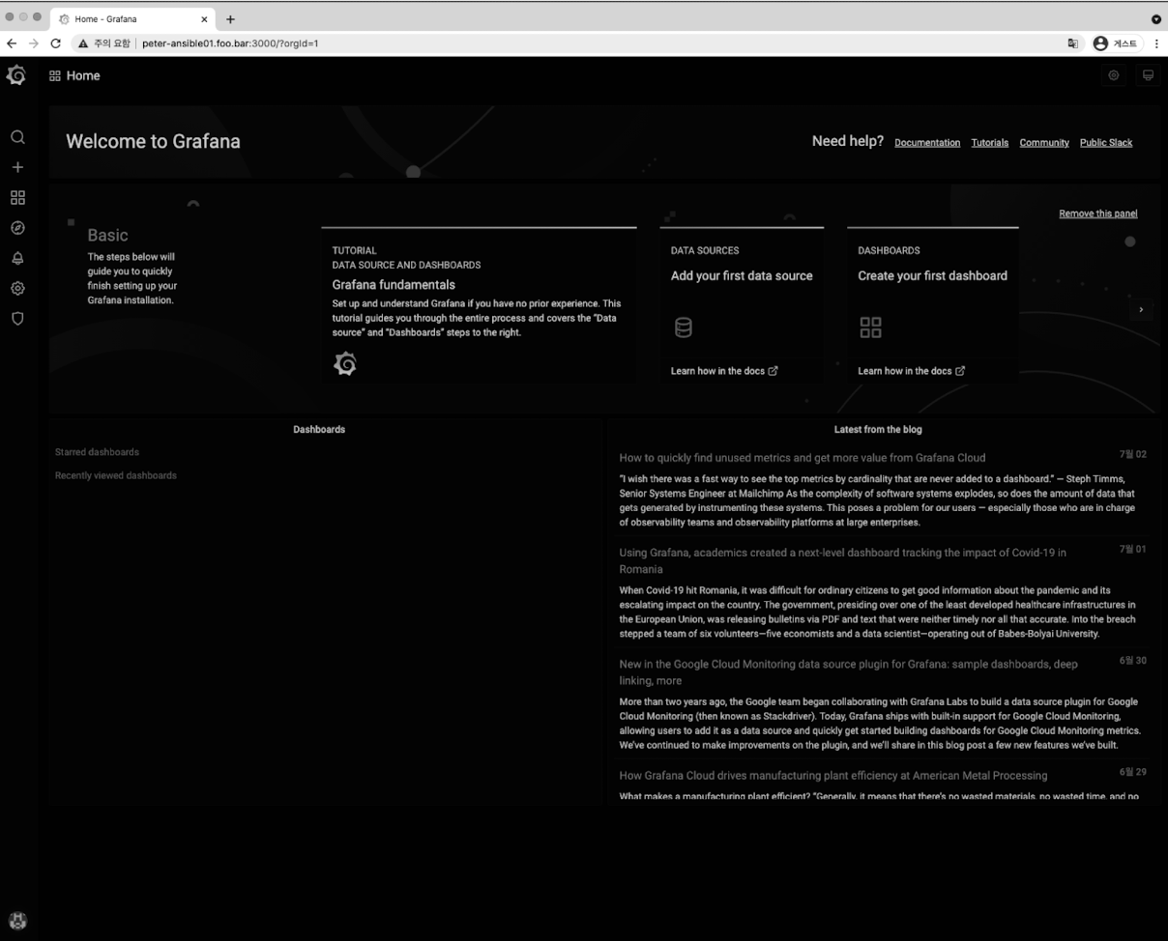The image size is (1168, 941).
Task: Open the Search dashboards magnifier icon
Action: 17,137
